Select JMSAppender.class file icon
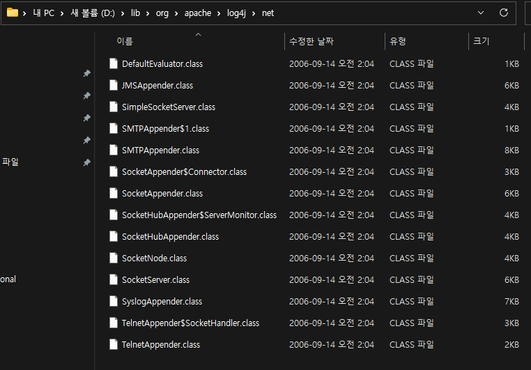Screen dimensions: 531x370 click(114, 85)
